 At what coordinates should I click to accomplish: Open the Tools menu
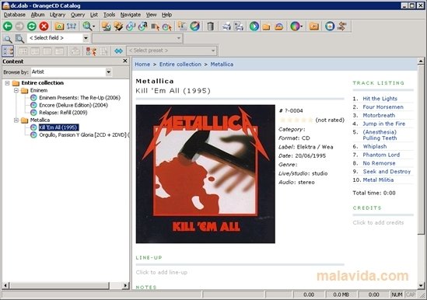tap(109, 15)
